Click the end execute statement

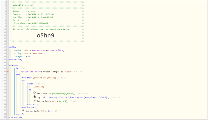click(x=16, y=117)
